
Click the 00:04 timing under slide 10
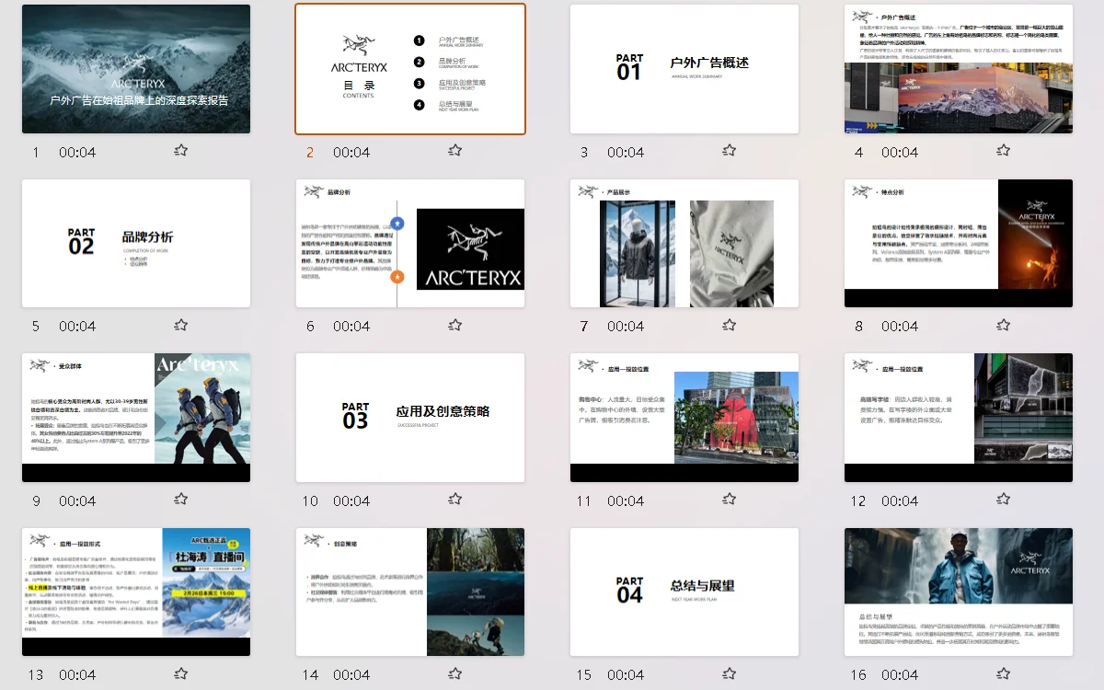[x=351, y=501]
